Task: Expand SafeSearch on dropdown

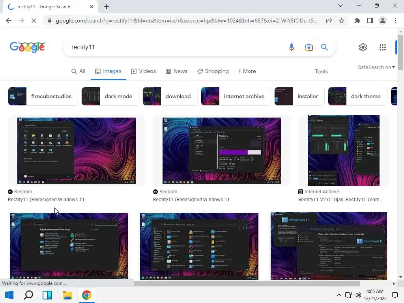Action: click(376, 67)
